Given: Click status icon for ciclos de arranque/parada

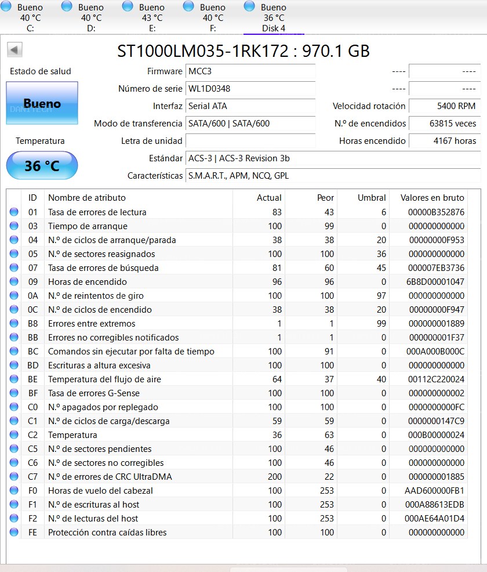Looking at the screenshot, I should click(14, 240).
